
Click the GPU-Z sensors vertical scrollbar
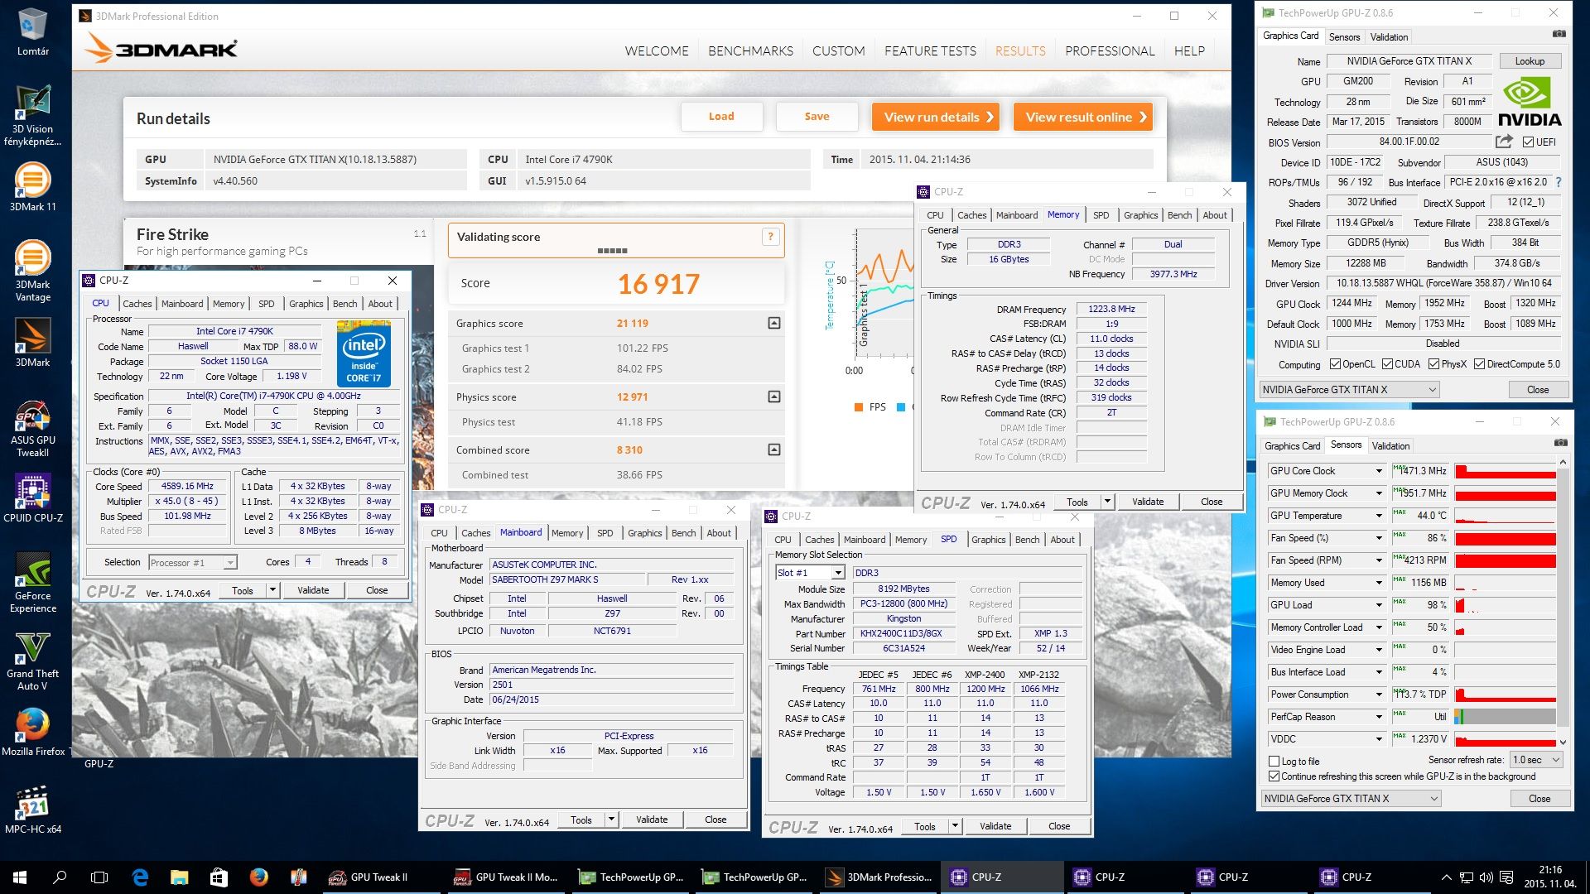coord(1563,602)
